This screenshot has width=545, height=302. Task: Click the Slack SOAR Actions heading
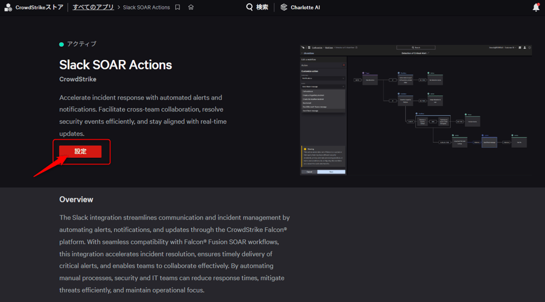[116, 65]
